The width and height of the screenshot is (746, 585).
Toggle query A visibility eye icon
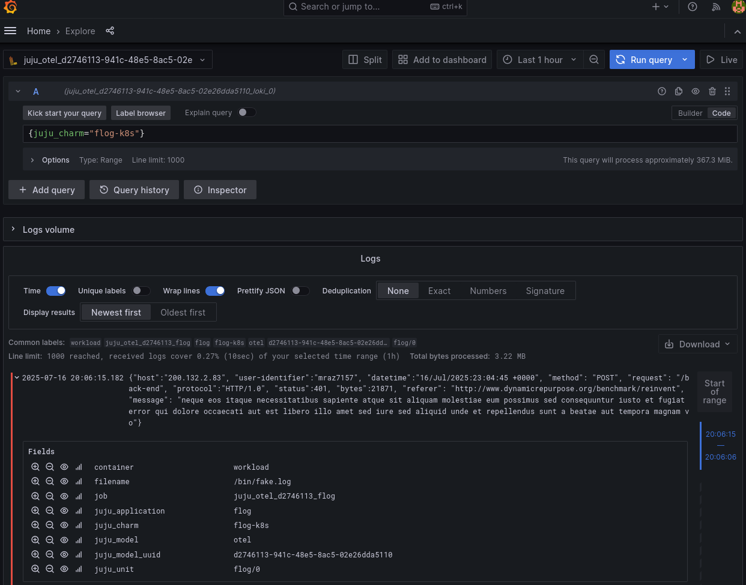tap(696, 91)
